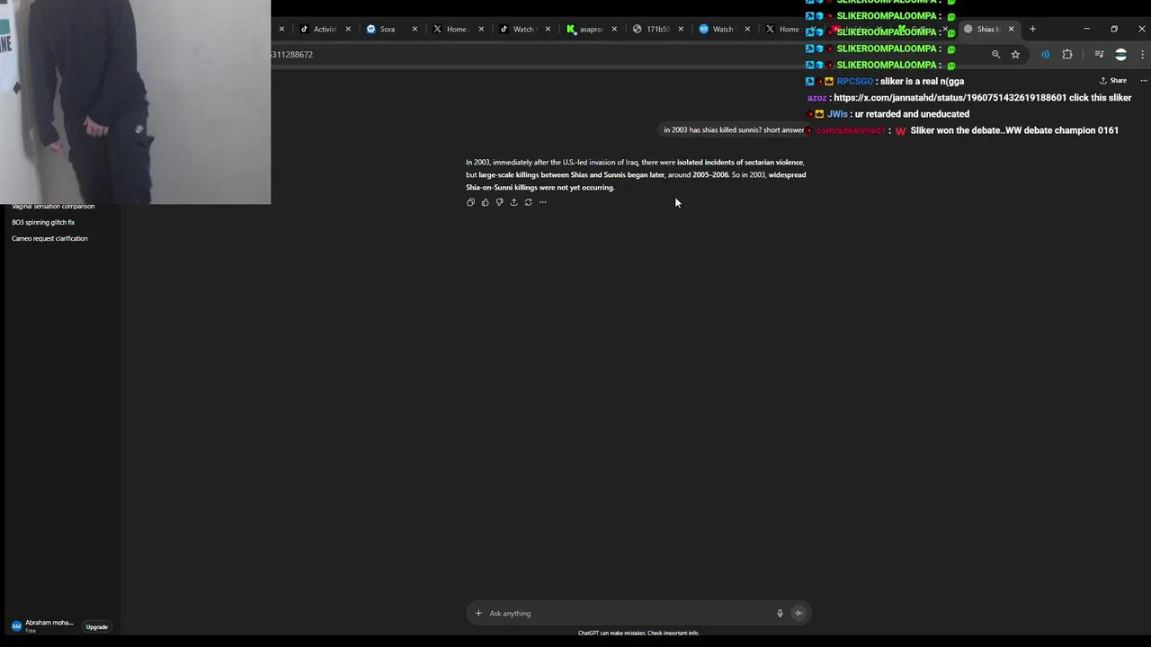Click the share/upload icon under response
The height and width of the screenshot is (647, 1151).
coord(513,202)
